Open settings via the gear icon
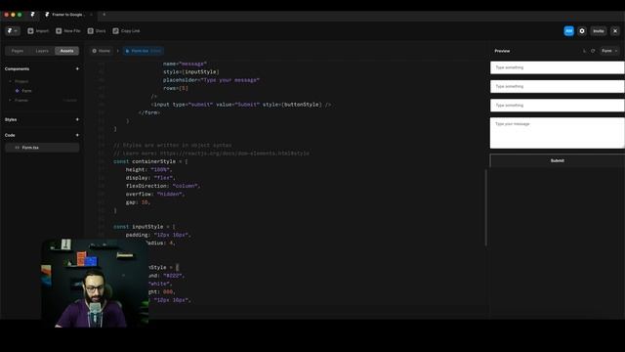The height and width of the screenshot is (352, 625). pyautogui.click(x=582, y=30)
